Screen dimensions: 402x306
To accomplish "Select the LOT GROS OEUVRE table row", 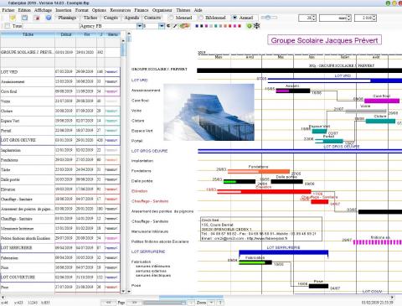I will tap(60, 140).
